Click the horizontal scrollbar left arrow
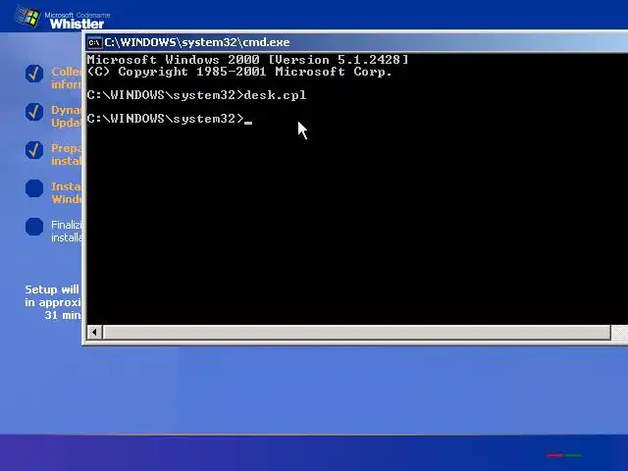Screen dimensions: 628x471 (x=94, y=332)
